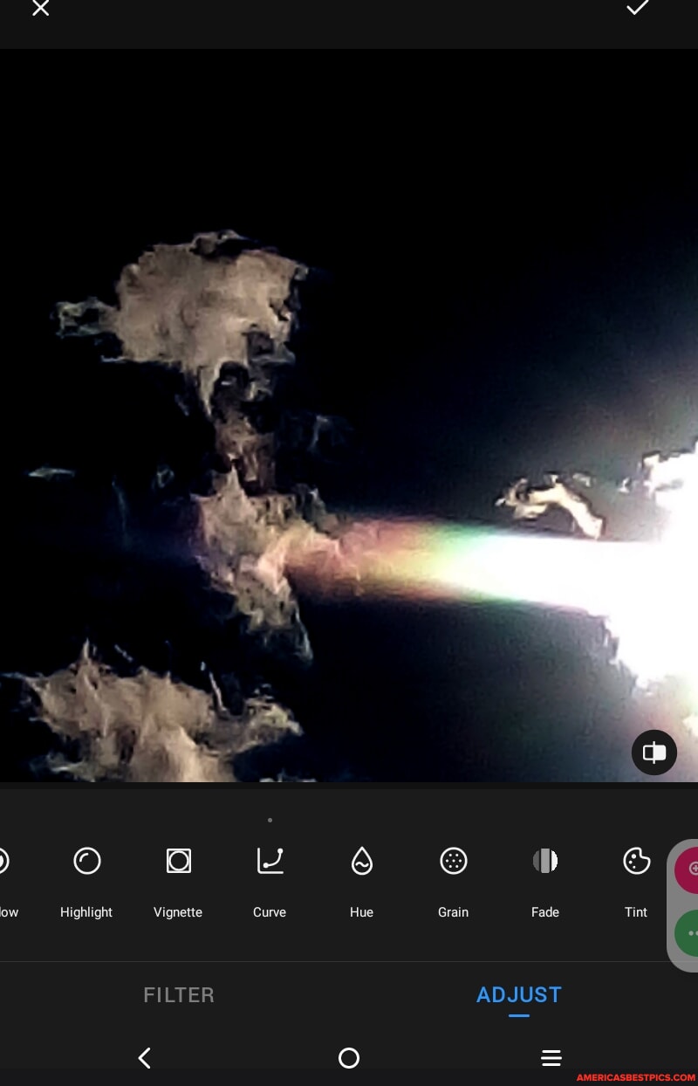Switch to the FILTER tab
This screenshot has width=698, height=1086.
coord(179,995)
